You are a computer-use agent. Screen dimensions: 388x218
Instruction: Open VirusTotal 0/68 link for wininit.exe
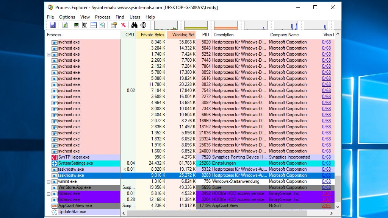click(x=326, y=181)
